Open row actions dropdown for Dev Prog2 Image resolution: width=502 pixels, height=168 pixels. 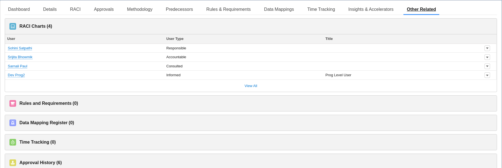click(487, 75)
